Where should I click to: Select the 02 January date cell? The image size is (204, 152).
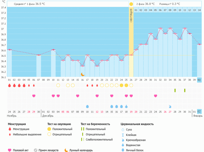pyautogui.click(x=199, y=112)
